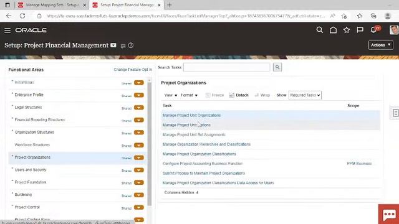Viewport: 399px width, 224px height.
Task: Open the chat assistant bubble icon
Action: click(x=388, y=214)
